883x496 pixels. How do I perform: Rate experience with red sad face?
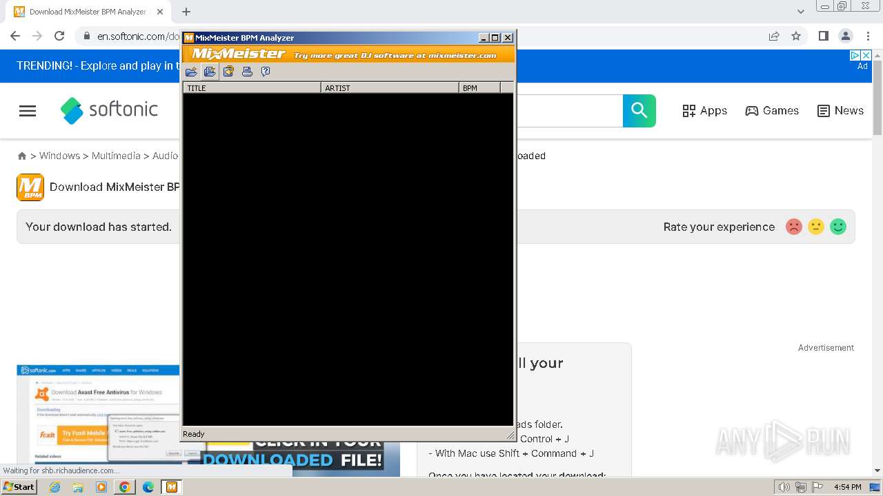[x=794, y=227]
